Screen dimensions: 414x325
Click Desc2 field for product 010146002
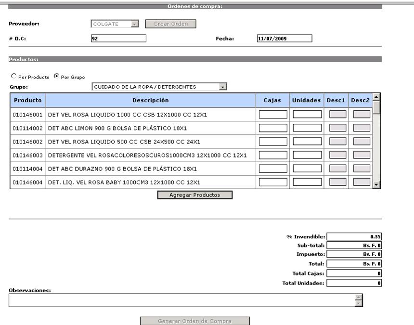(x=362, y=142)
